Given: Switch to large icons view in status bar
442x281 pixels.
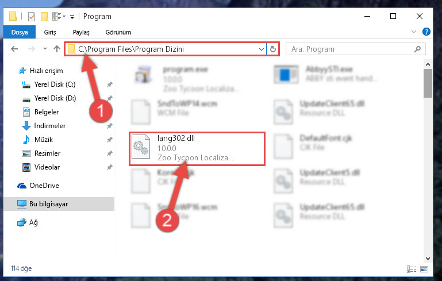Looking at the screenshot, I should click(x=424, y=269).
